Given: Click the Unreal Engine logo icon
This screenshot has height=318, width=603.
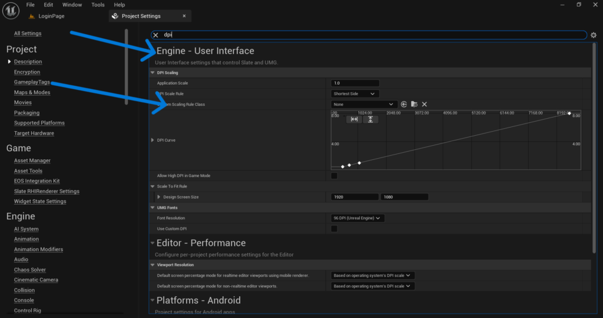Looking at the screenshot, I should pos(11,11).
